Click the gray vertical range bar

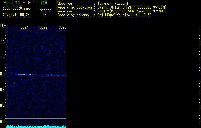click(x=6, y=74)
